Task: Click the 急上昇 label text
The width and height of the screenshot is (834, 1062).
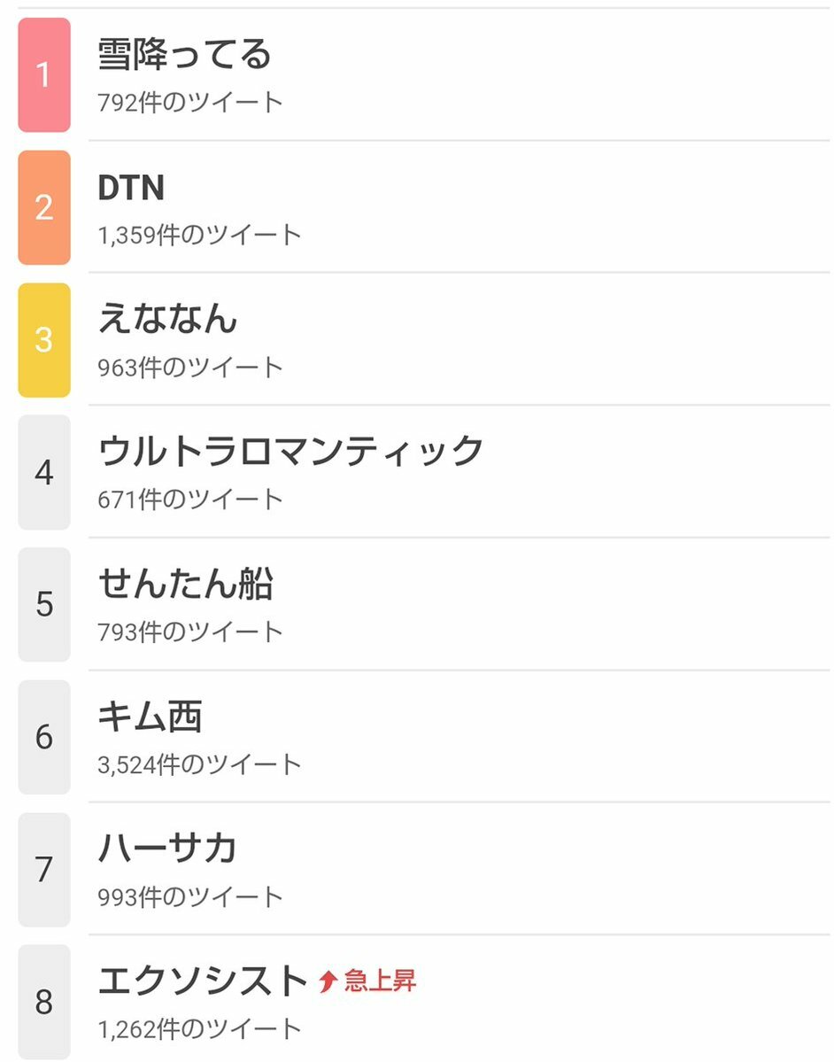Action: click(x=380, y=981)
